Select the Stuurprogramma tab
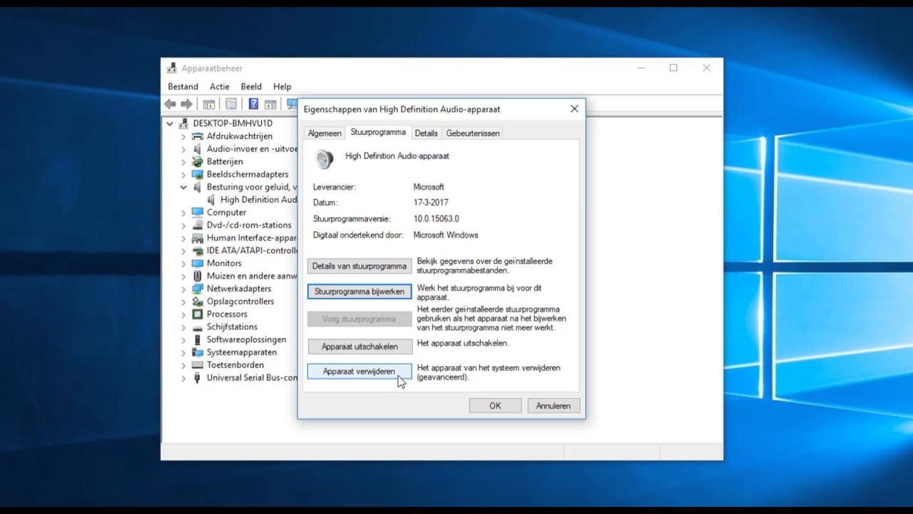 click(378, 132)
